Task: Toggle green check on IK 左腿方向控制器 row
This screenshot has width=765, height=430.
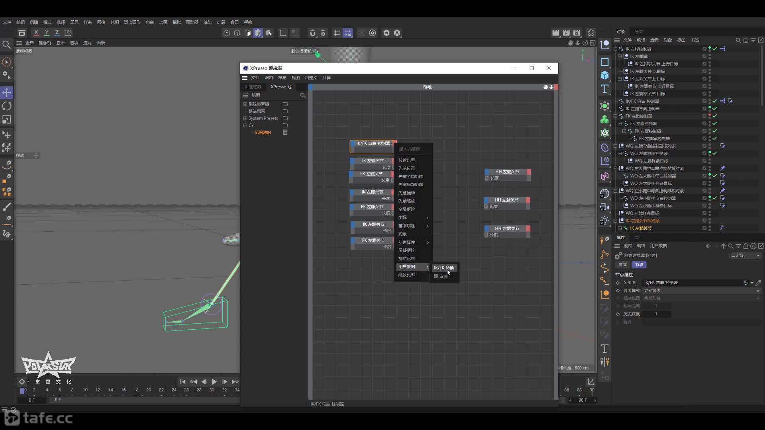Action: (715, 109)
